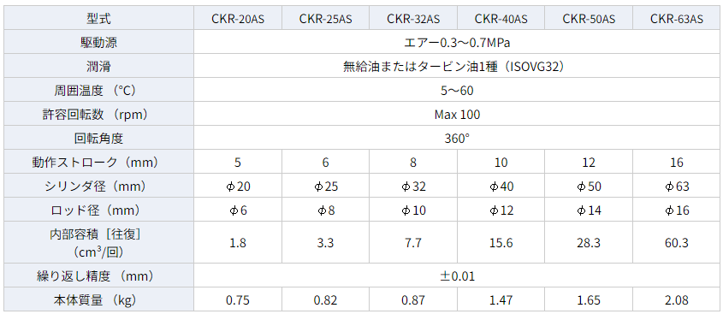Select the φ12 rod diameter cell
723x314 pixels.
point(501,210)
